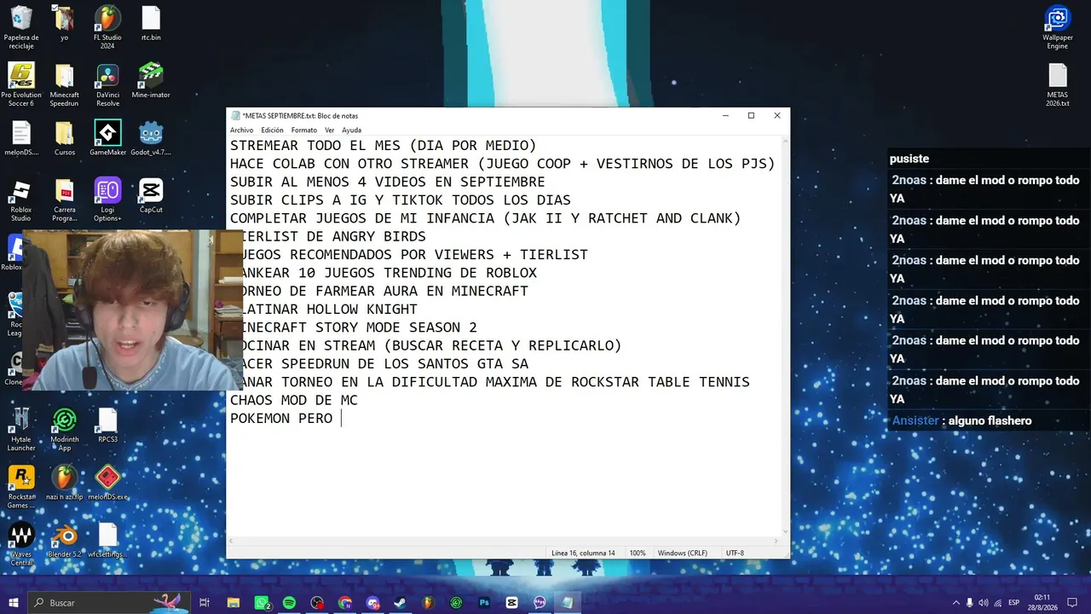This screenshot has width=1091, height=614.
Task: Select the GameMaker desktop shortcut
Action: [107, 138]
